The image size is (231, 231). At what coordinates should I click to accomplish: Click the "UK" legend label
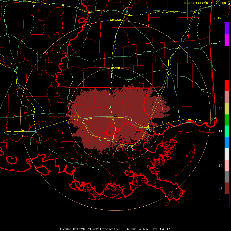[220, 40]
